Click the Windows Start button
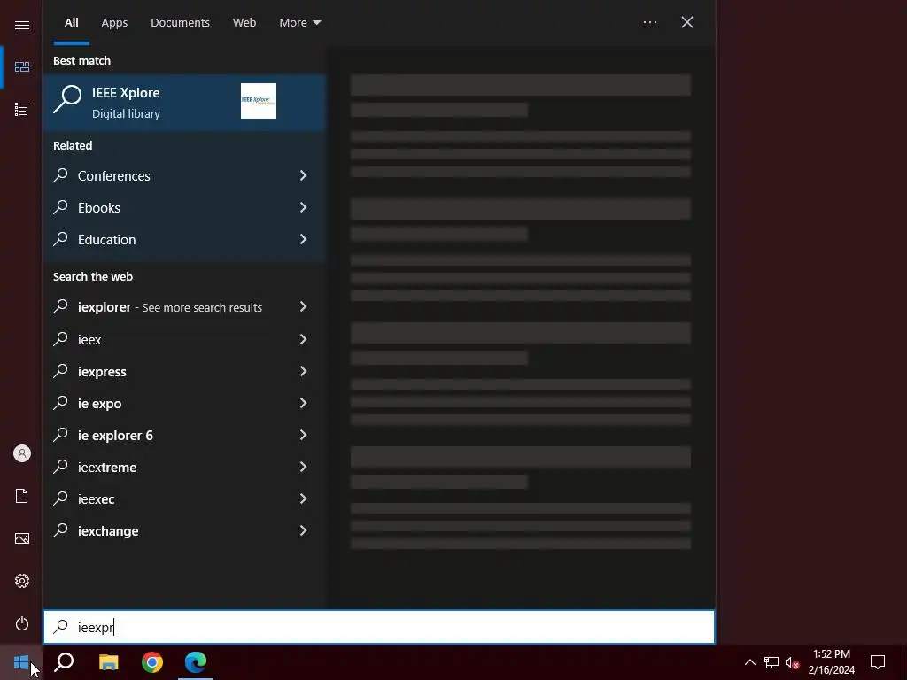This screenshot has width=907, height=680. point(21,662)
